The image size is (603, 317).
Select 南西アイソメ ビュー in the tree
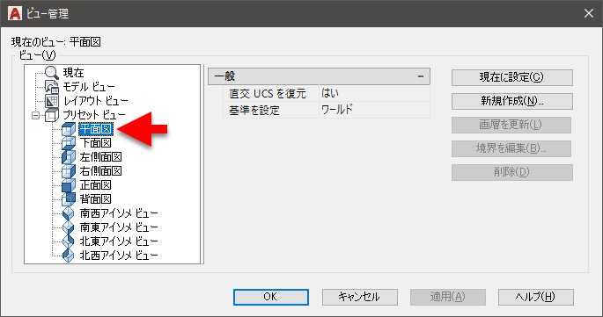pyautogui.click(x=119, y=213)
